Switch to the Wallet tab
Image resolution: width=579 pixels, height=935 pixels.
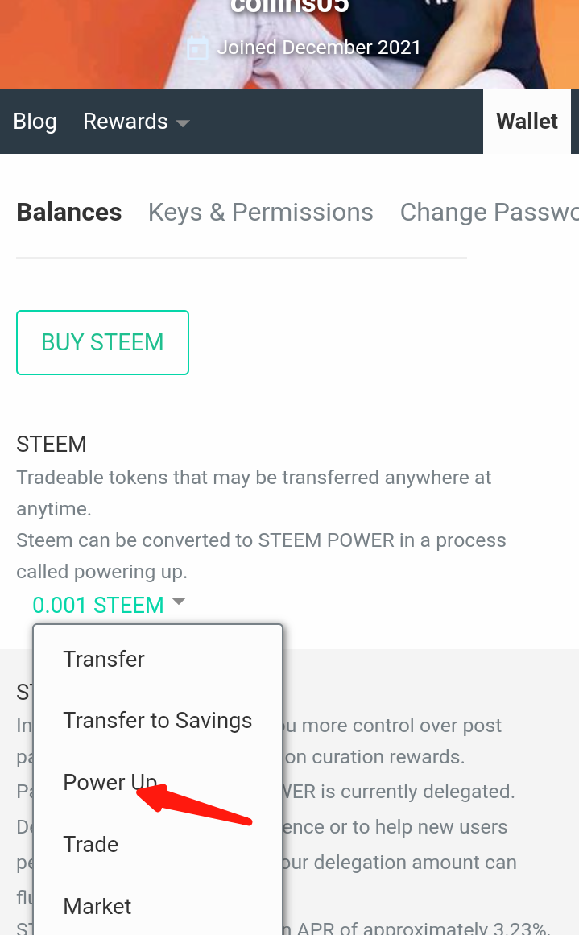pos(527,122)
